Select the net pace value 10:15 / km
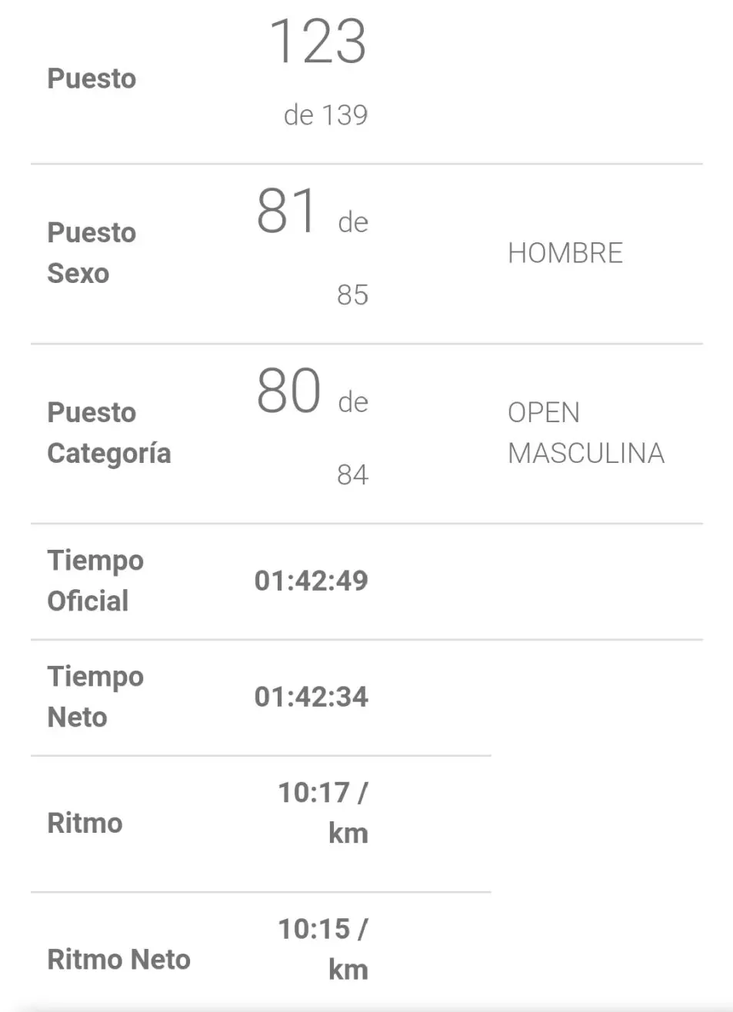Viewport: 733px width, 1012px height. pos(323,949)
